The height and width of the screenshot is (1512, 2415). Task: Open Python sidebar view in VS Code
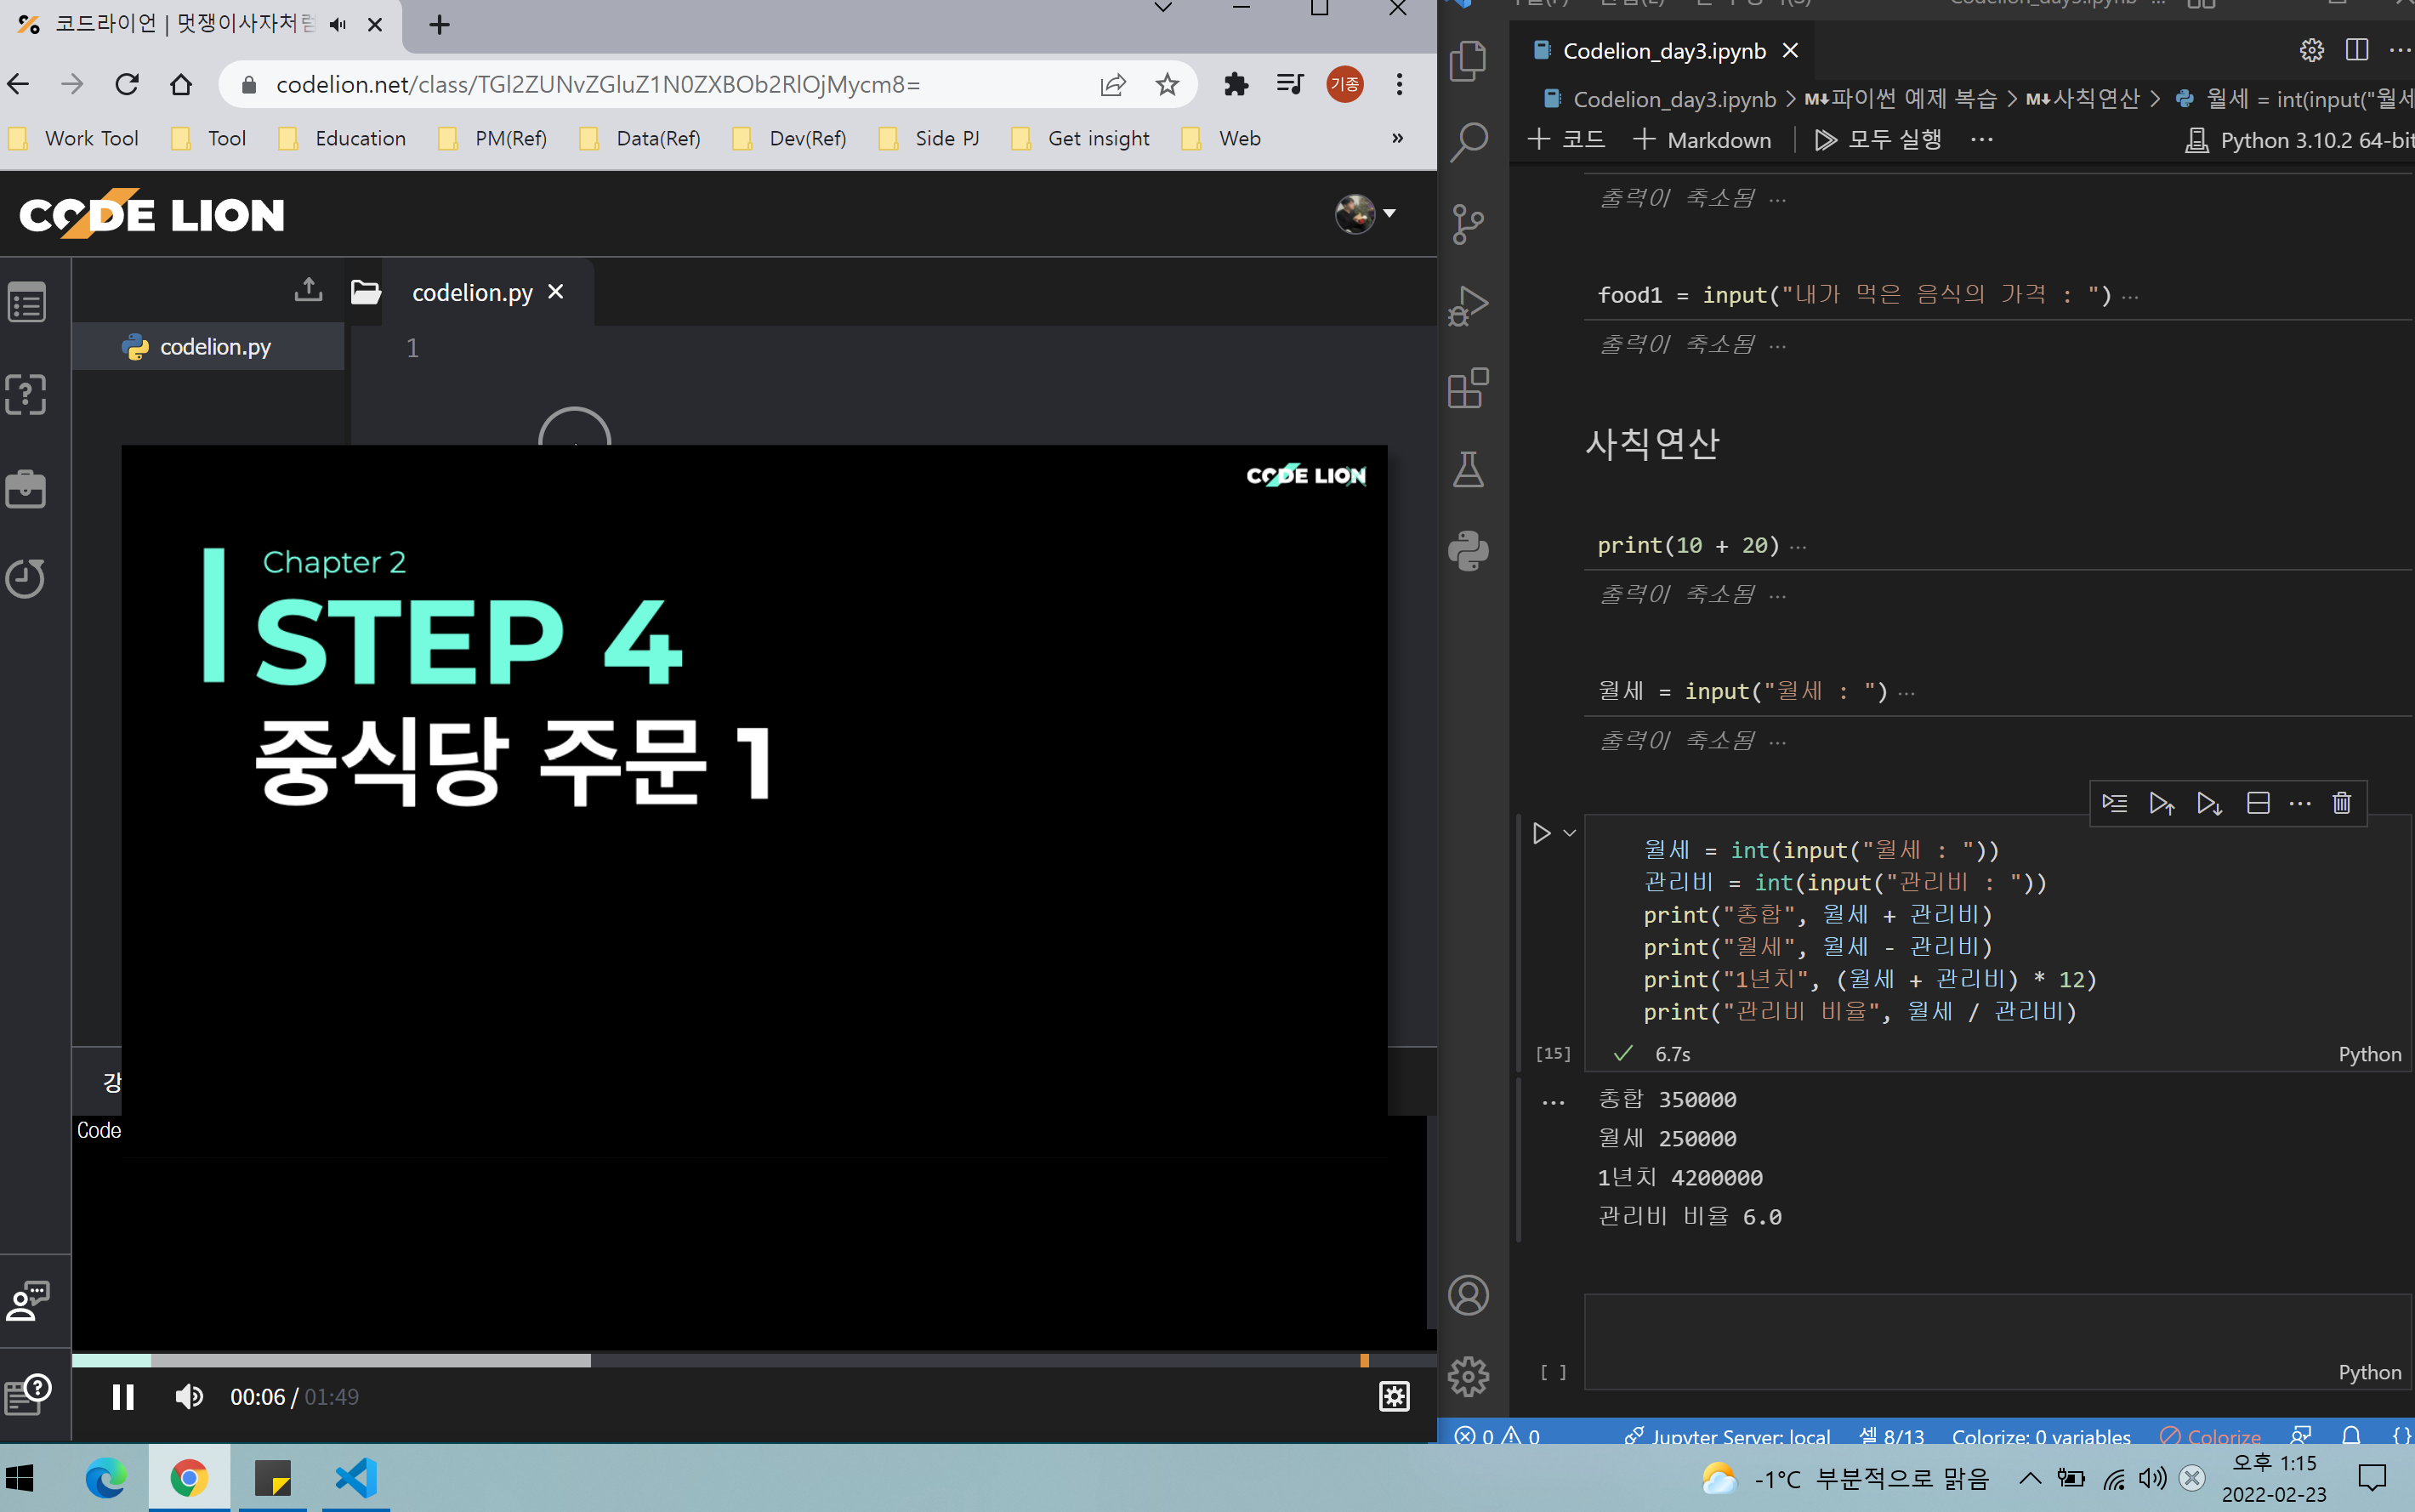click(x=1467, y=551)
